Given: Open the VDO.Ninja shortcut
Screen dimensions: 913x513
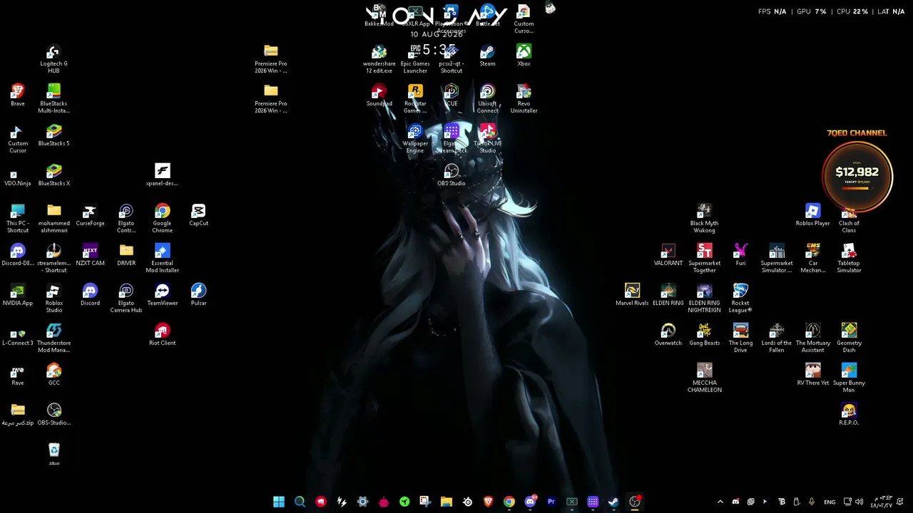Looking at the screenshot, I should coord(18,174).
